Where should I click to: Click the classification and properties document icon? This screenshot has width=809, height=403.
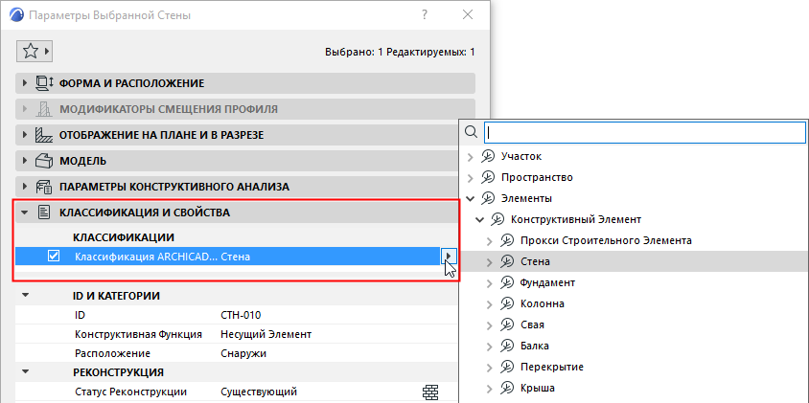44,213
